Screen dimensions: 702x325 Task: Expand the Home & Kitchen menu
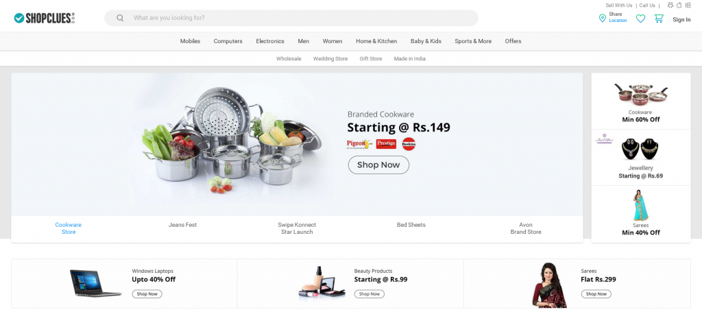pos(376,41)
